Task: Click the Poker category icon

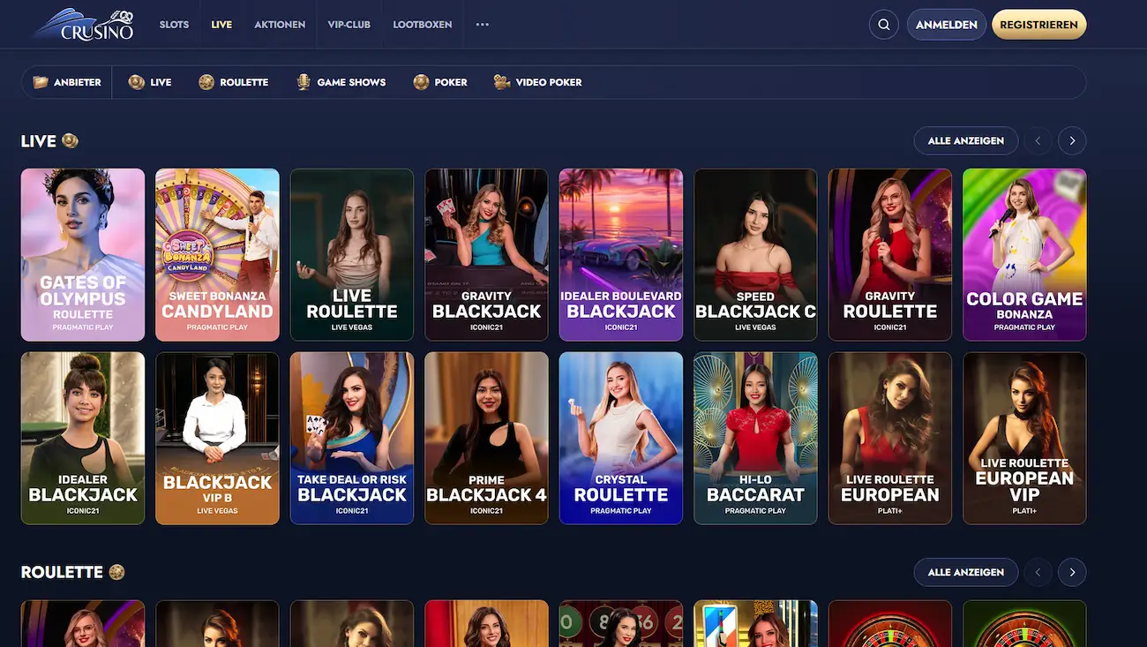Action: 421,82
